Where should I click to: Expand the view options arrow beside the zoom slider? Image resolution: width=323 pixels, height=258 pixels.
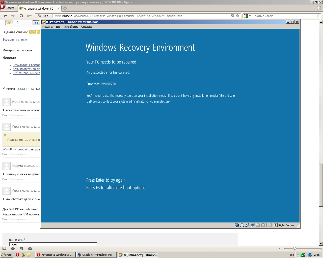tap(279, 248)
